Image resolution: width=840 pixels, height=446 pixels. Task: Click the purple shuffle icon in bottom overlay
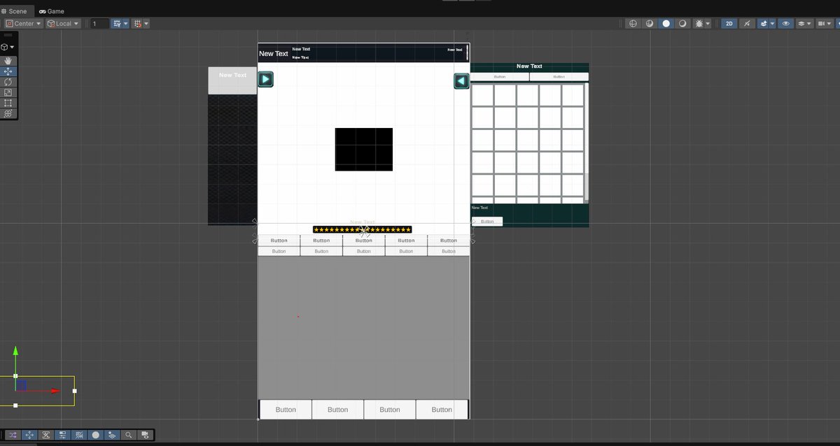point(13,435)
